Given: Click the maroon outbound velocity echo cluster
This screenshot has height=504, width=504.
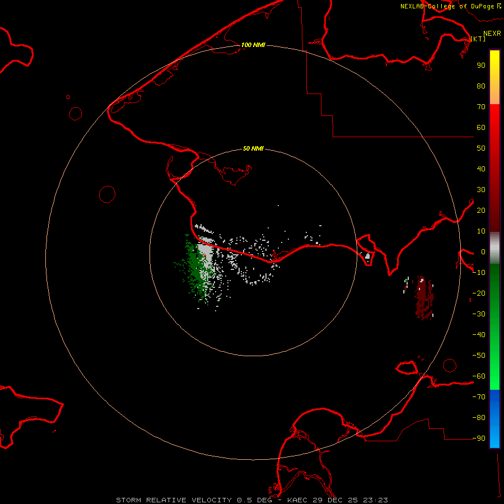Looking at the screenshot, I should [424, 298].
